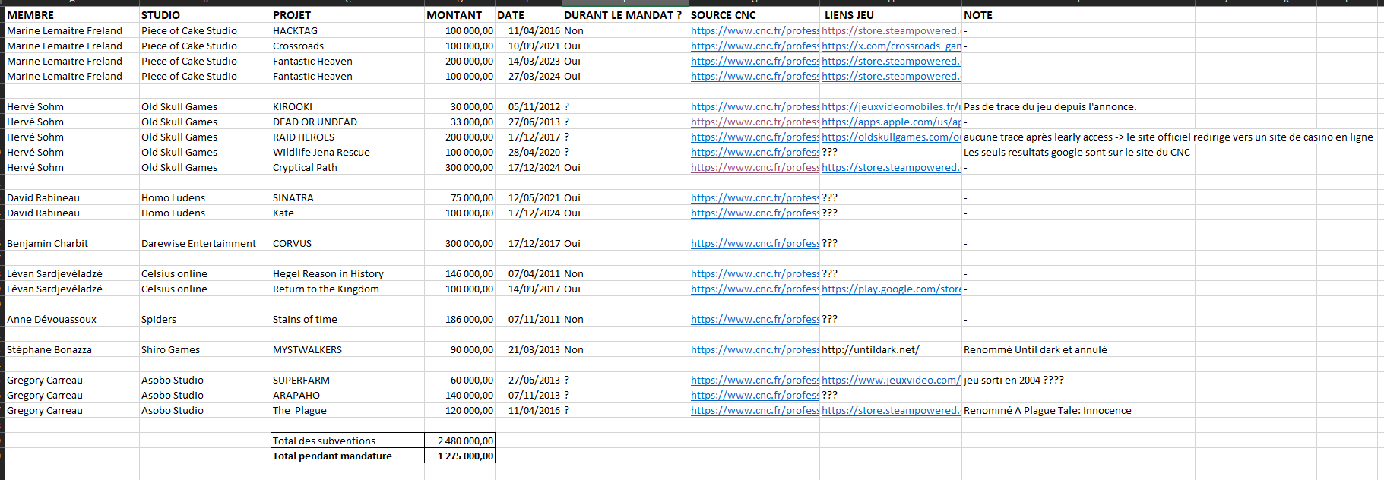Click the Return to the Kingdom cell
Viewport: 1384px width, 480px height.
click(x=347, y=289)
